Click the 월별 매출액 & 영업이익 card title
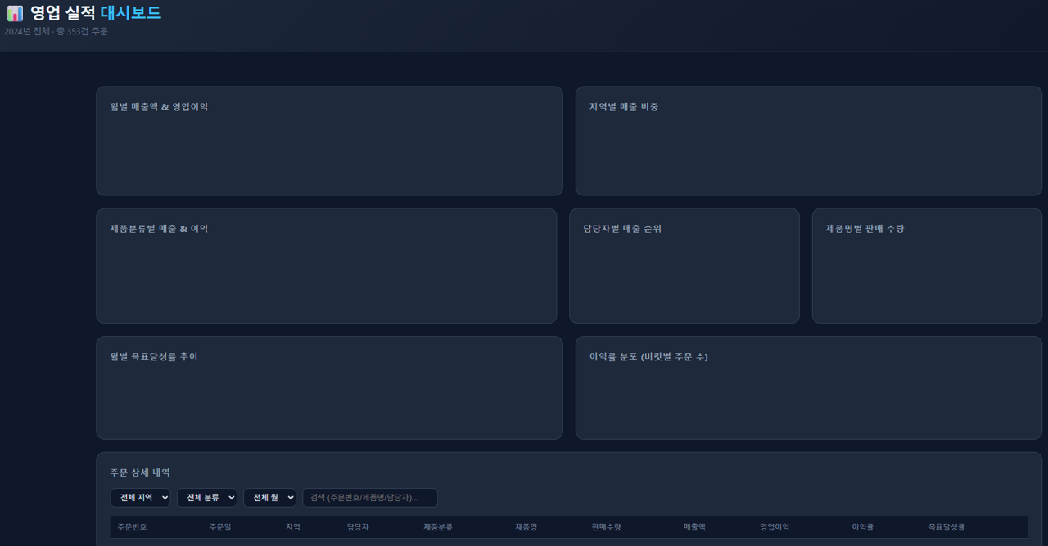The height and width of the screenshot is (546, 1048). [159, 107]
